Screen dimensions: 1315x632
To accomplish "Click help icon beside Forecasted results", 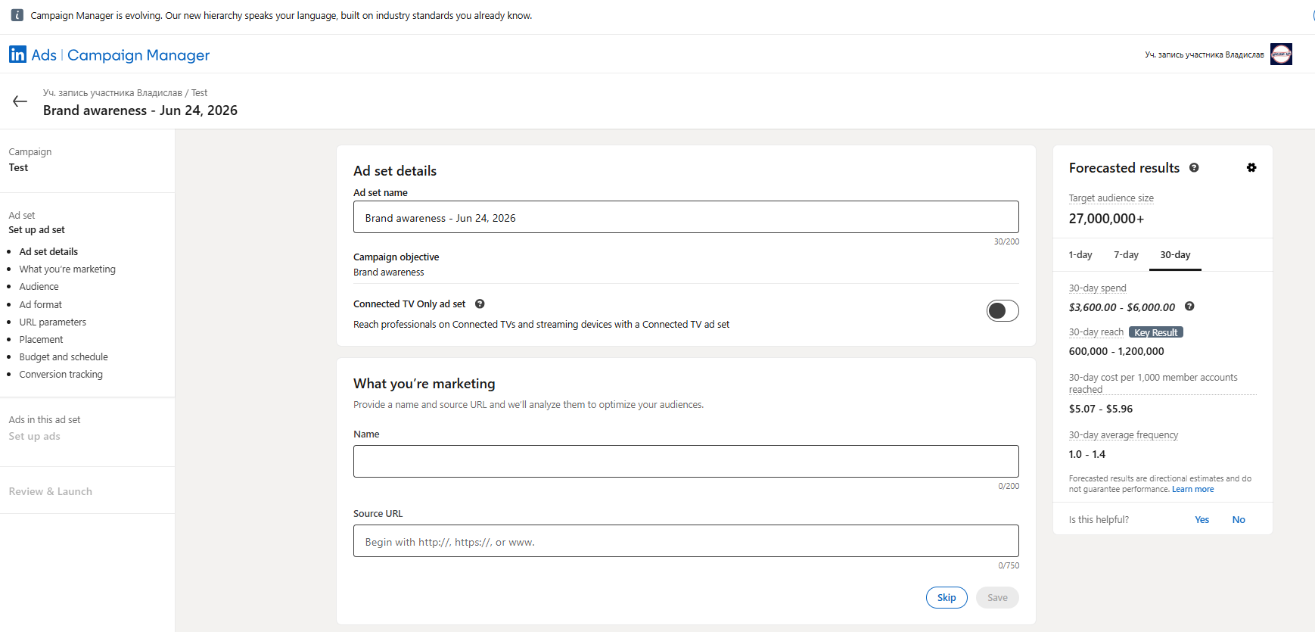I will 1194,168.
